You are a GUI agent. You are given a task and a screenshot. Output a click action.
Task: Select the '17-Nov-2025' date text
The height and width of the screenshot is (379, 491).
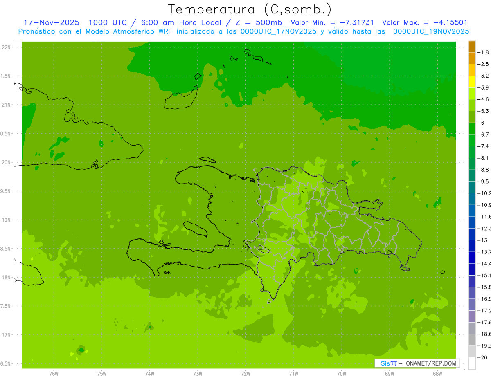[51, 22]
